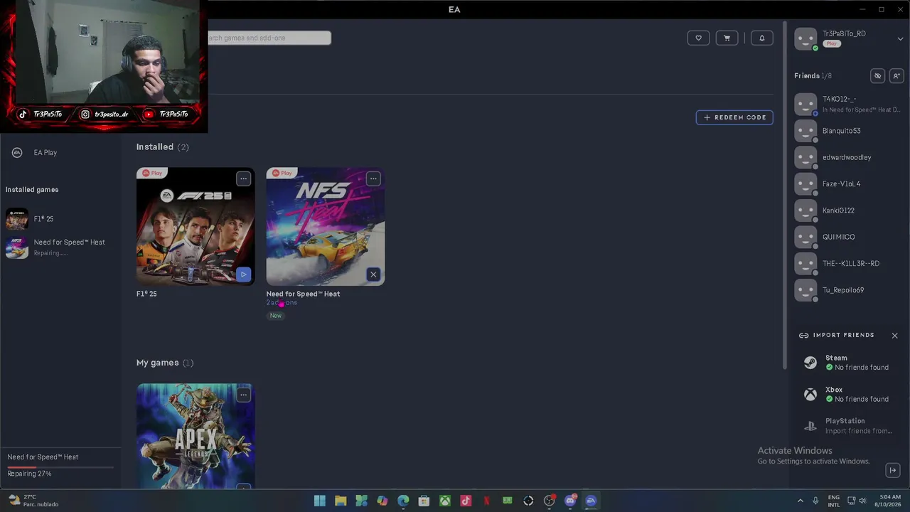Open the ENG INTL language switcher
Screen dimensions: 910x512
pyautogui.click(x=834, y=501)
